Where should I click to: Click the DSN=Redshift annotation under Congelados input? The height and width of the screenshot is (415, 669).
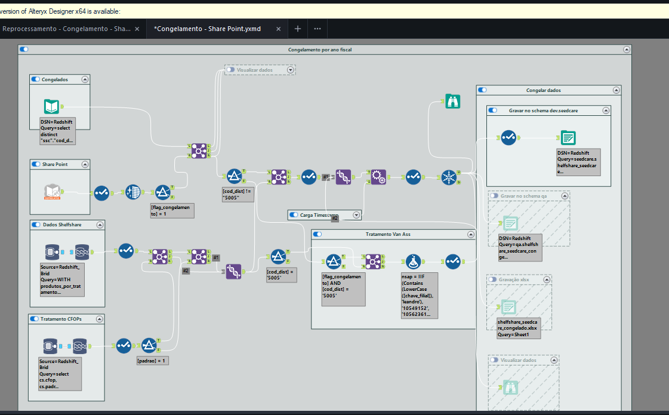coord(58,131)
